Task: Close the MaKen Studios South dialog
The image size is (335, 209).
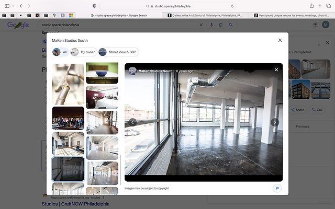Action: 280,40
